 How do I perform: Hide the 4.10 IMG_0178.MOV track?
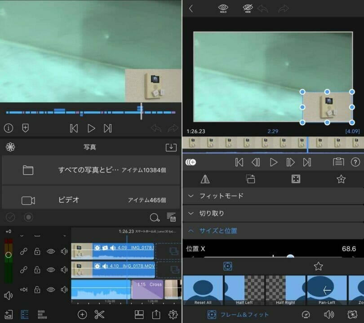point(51,270)
